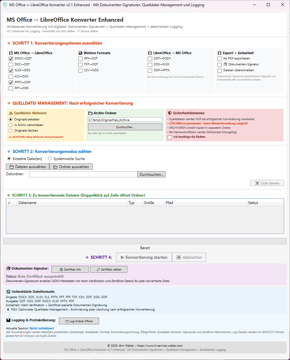Click the Dokumenten-Signatur certificate icon in Export options
290x360 pixels.
pyautogui.click(x=225, y=64)
